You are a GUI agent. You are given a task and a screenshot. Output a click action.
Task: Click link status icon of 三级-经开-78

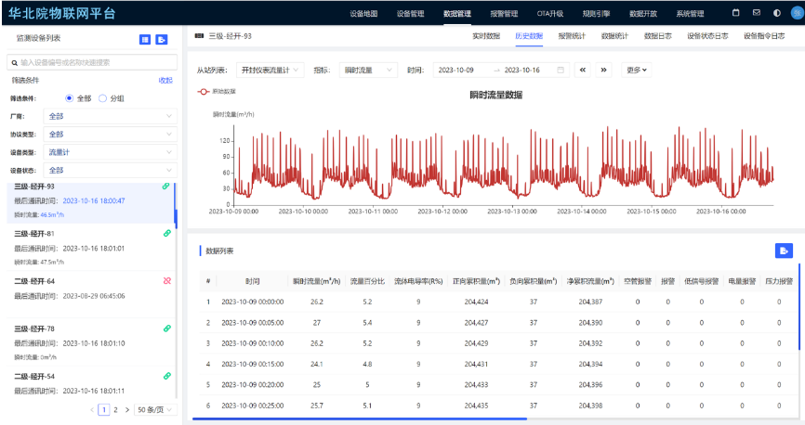[166, 328]
